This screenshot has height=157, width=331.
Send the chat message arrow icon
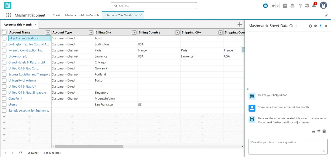[324, 151]
